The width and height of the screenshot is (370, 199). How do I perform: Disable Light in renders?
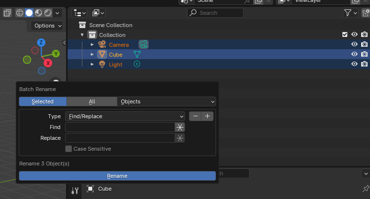click(x=365, y=64)
